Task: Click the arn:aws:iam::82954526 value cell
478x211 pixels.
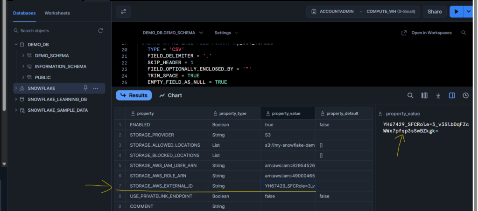Action: pos(288,166)
